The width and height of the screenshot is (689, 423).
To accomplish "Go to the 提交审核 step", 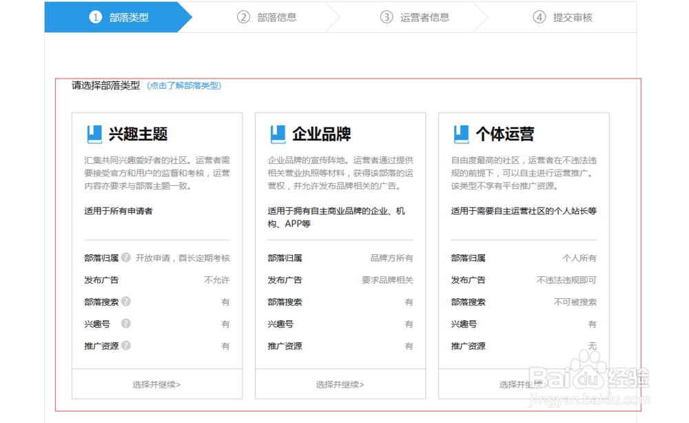I will pos(562,17).
